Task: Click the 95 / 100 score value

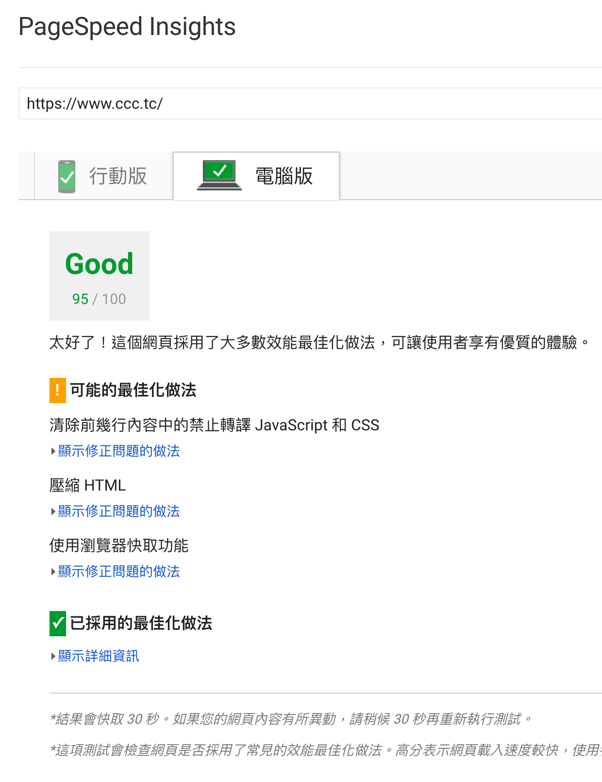Action: pyautogui.click(x=99, y=299)
